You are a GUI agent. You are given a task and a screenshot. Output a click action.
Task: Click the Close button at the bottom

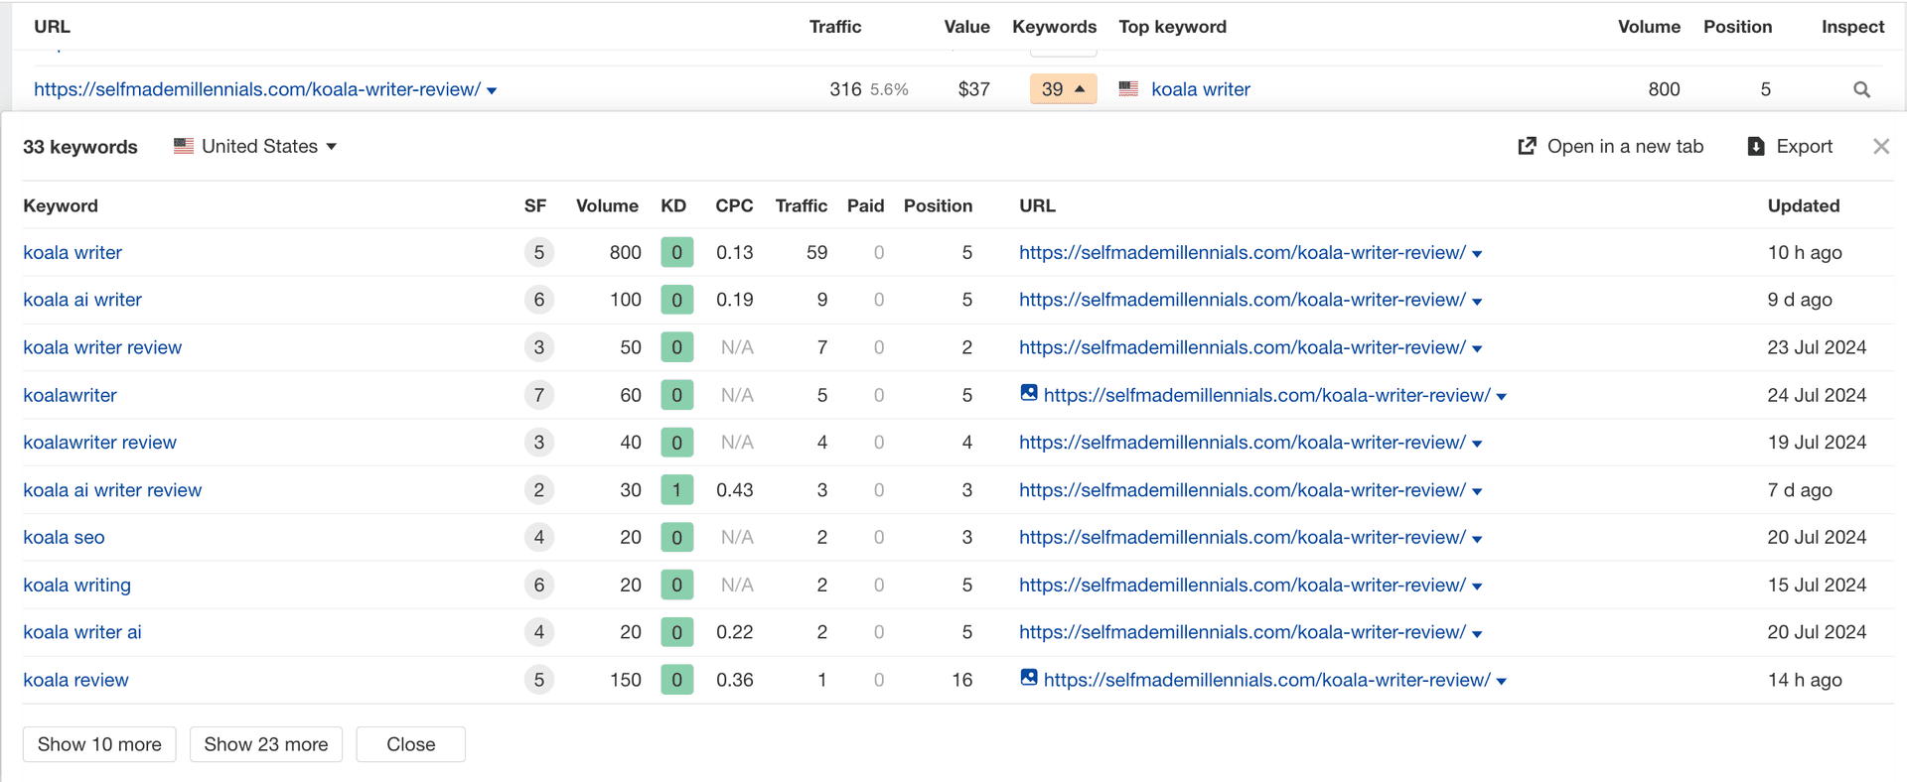411,744
